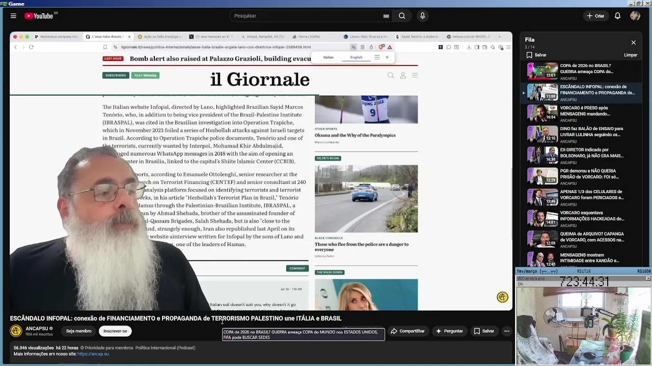652x366 pixels.
Task: Play queue video COPA de 2026 no BRASIL
Action: (x=582, y=72)
